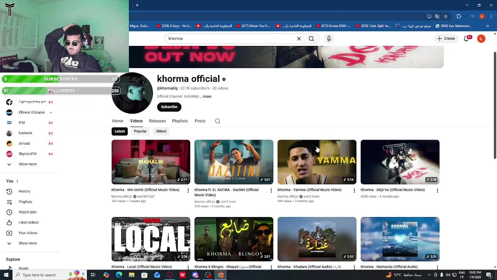
Task: Play Yamma video thumbnail
Action: click(317, 162)
